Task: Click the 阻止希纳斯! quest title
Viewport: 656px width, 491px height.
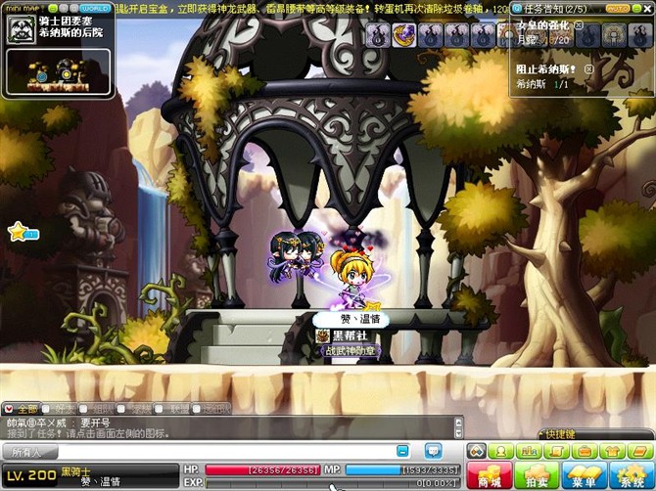Action: pos(545,68)
